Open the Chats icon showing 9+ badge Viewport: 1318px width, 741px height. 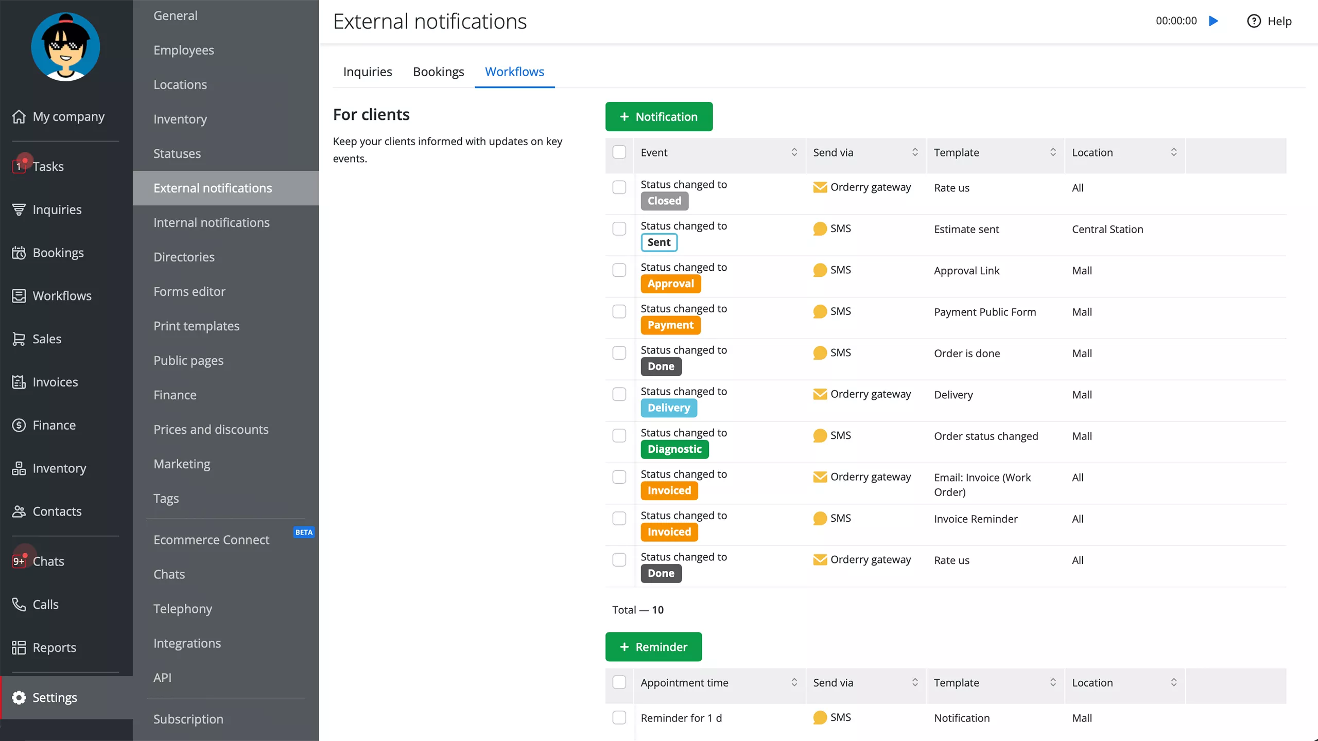[x=19, y=561]
